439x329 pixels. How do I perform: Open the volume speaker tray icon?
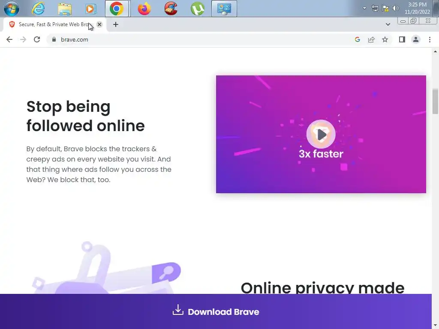395,8
